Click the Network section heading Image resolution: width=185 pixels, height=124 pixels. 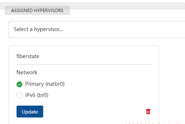(27, 72)
